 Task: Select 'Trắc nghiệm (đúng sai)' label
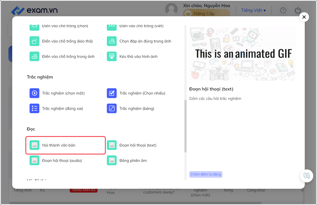pos(63,108)
